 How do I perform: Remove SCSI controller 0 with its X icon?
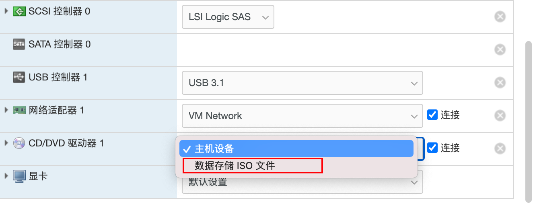click(500, 16)
